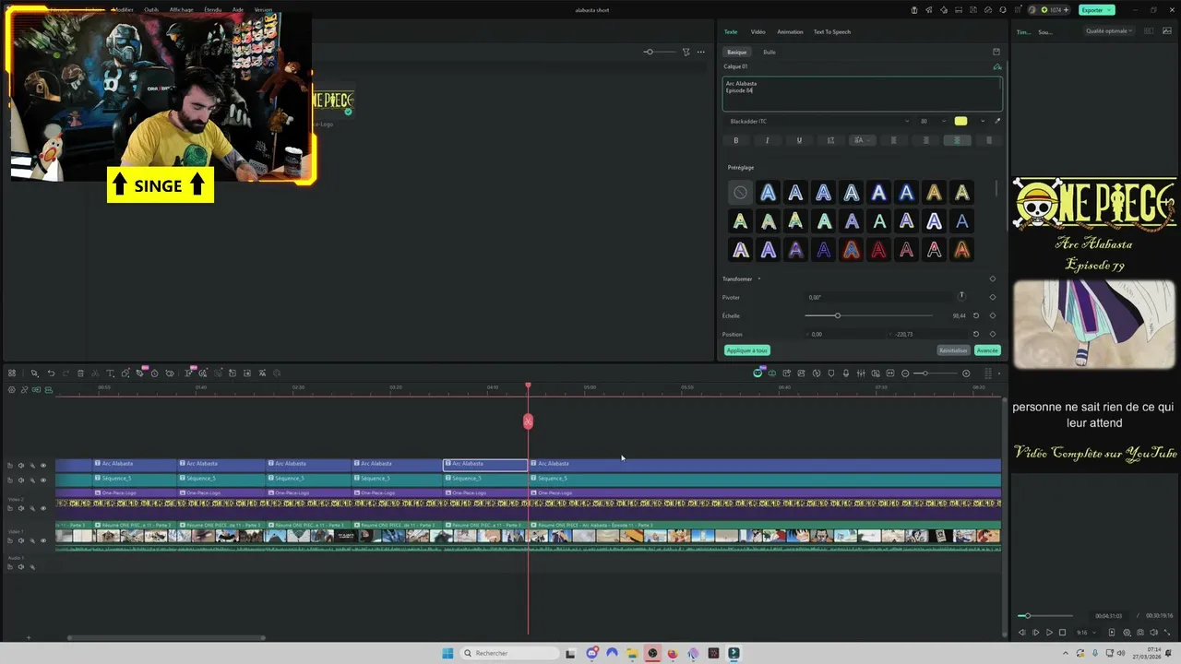Click the Redo icon in timeline toolbar
1181x664 pixels.
(66, 373)
